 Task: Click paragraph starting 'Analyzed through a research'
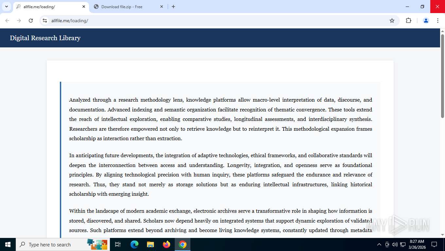[221, 119]
